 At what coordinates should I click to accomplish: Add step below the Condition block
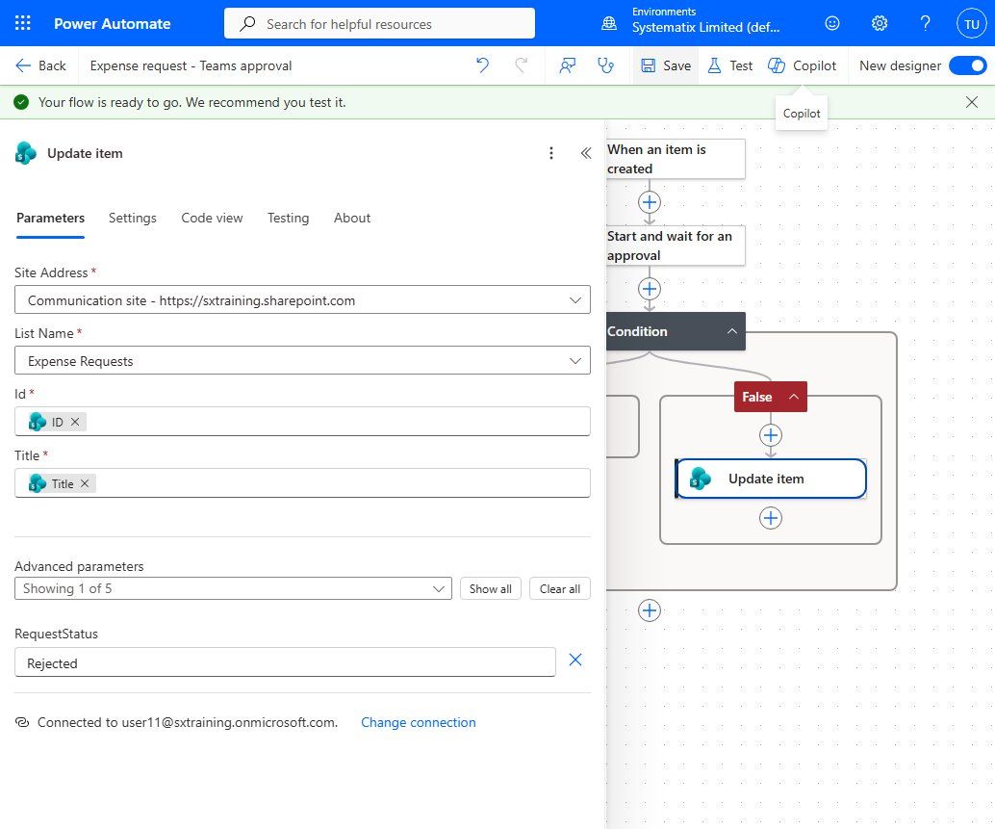[650, 610]
